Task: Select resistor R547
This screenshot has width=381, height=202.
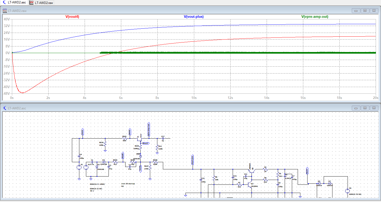Action: pos(150,167)
